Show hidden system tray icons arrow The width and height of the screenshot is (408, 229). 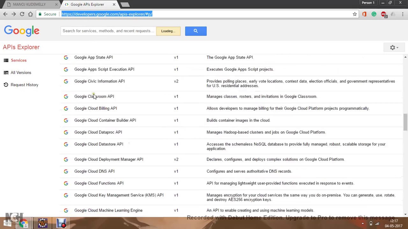pyautogui.click(x=363, y=224)
